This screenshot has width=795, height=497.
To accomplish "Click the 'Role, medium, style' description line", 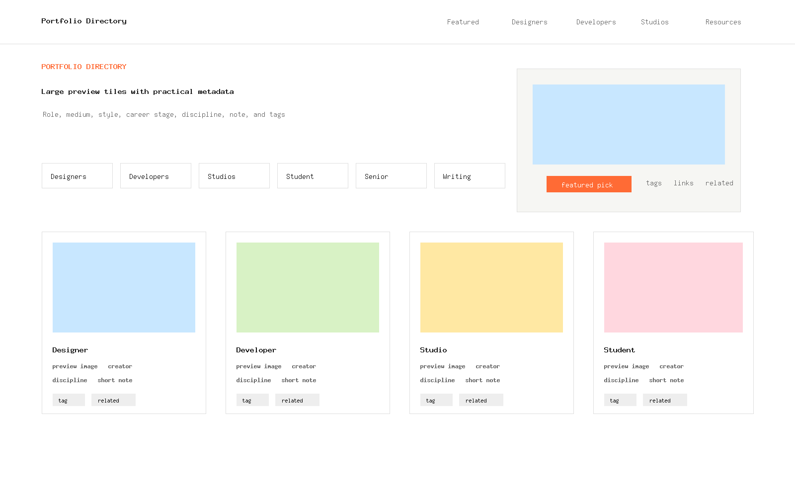I will (164, 114).
